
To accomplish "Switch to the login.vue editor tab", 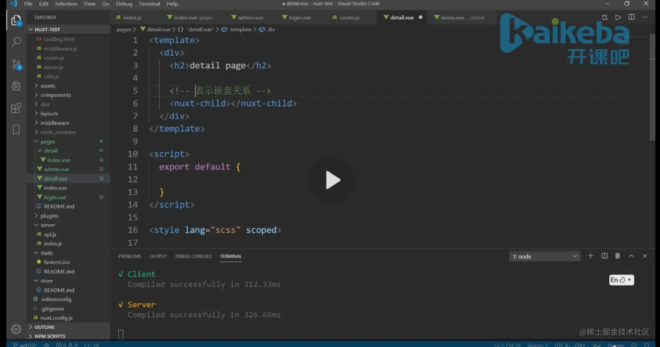I will coord(300,17).
